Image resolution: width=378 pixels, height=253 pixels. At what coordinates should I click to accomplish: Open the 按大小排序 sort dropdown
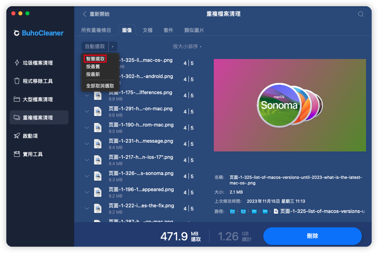[187, 46]
